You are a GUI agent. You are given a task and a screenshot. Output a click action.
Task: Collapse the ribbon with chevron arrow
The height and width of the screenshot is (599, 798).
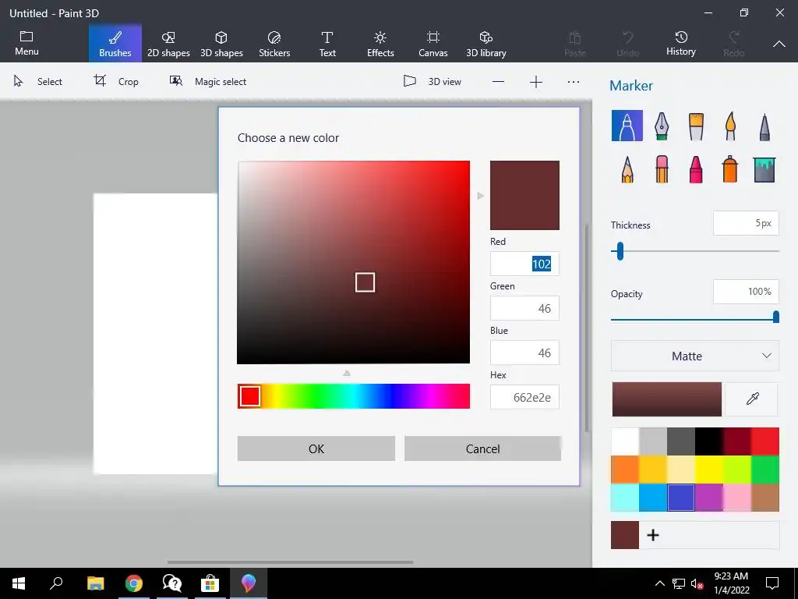[x=779, y=44]
